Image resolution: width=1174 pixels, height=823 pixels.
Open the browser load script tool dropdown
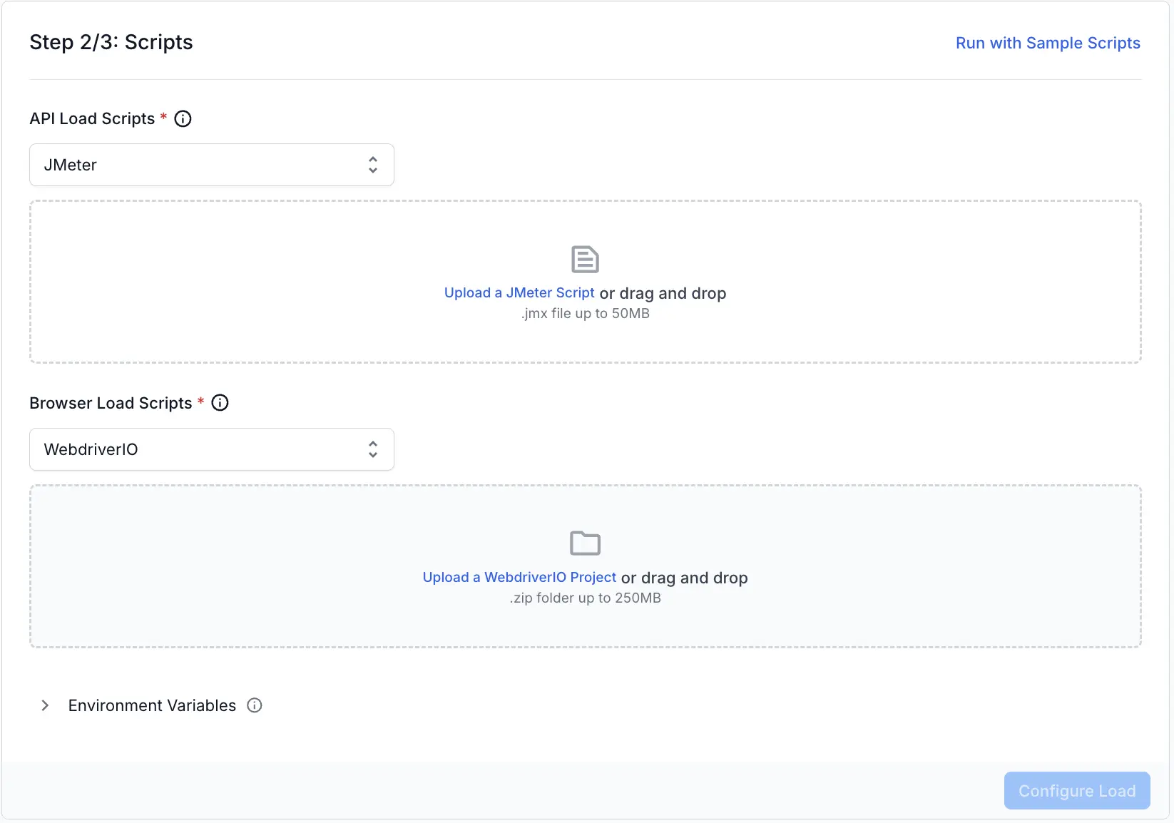click(211, 449)
